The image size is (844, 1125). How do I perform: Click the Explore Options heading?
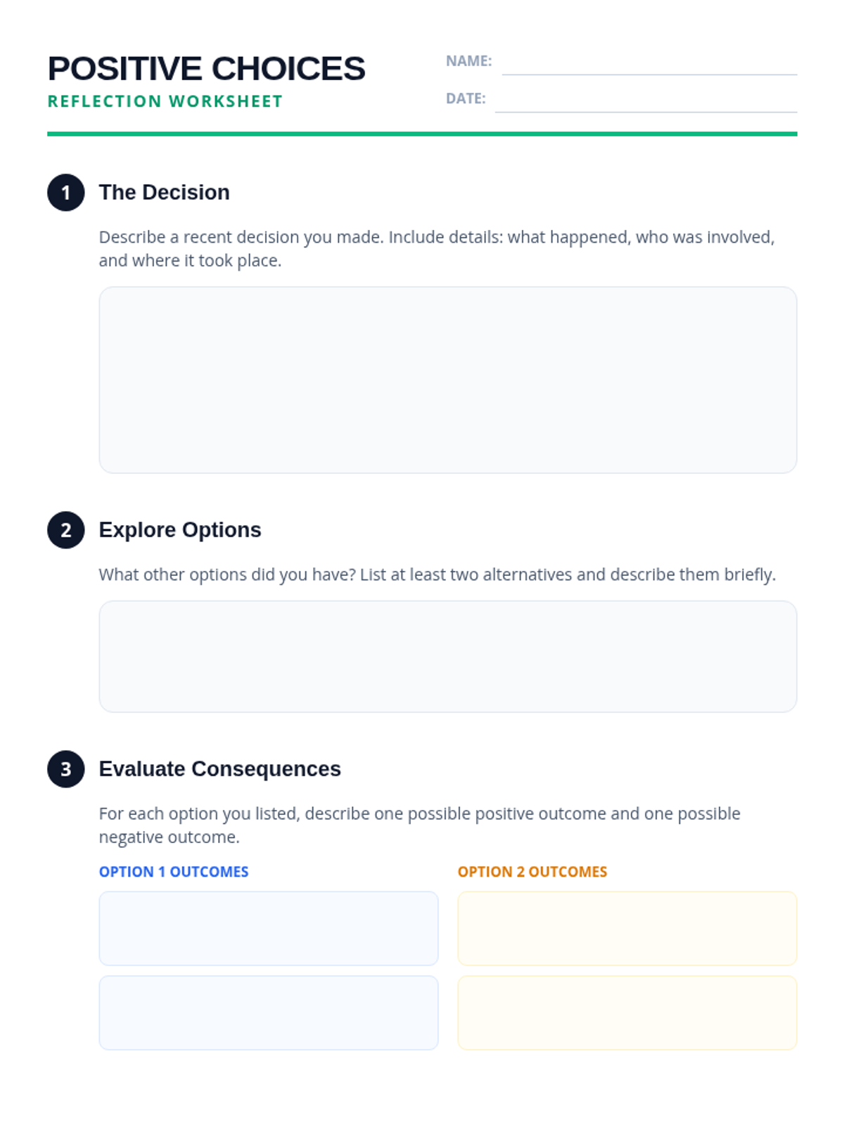coord(180,530)
